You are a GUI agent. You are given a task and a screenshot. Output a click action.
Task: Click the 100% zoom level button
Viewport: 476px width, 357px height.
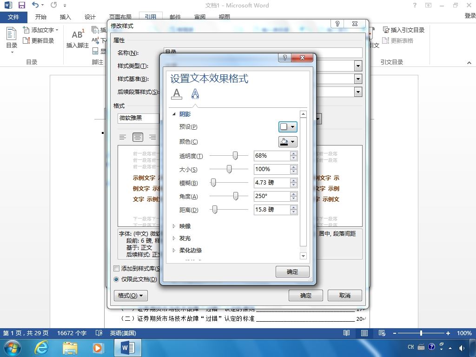point(464,333)
